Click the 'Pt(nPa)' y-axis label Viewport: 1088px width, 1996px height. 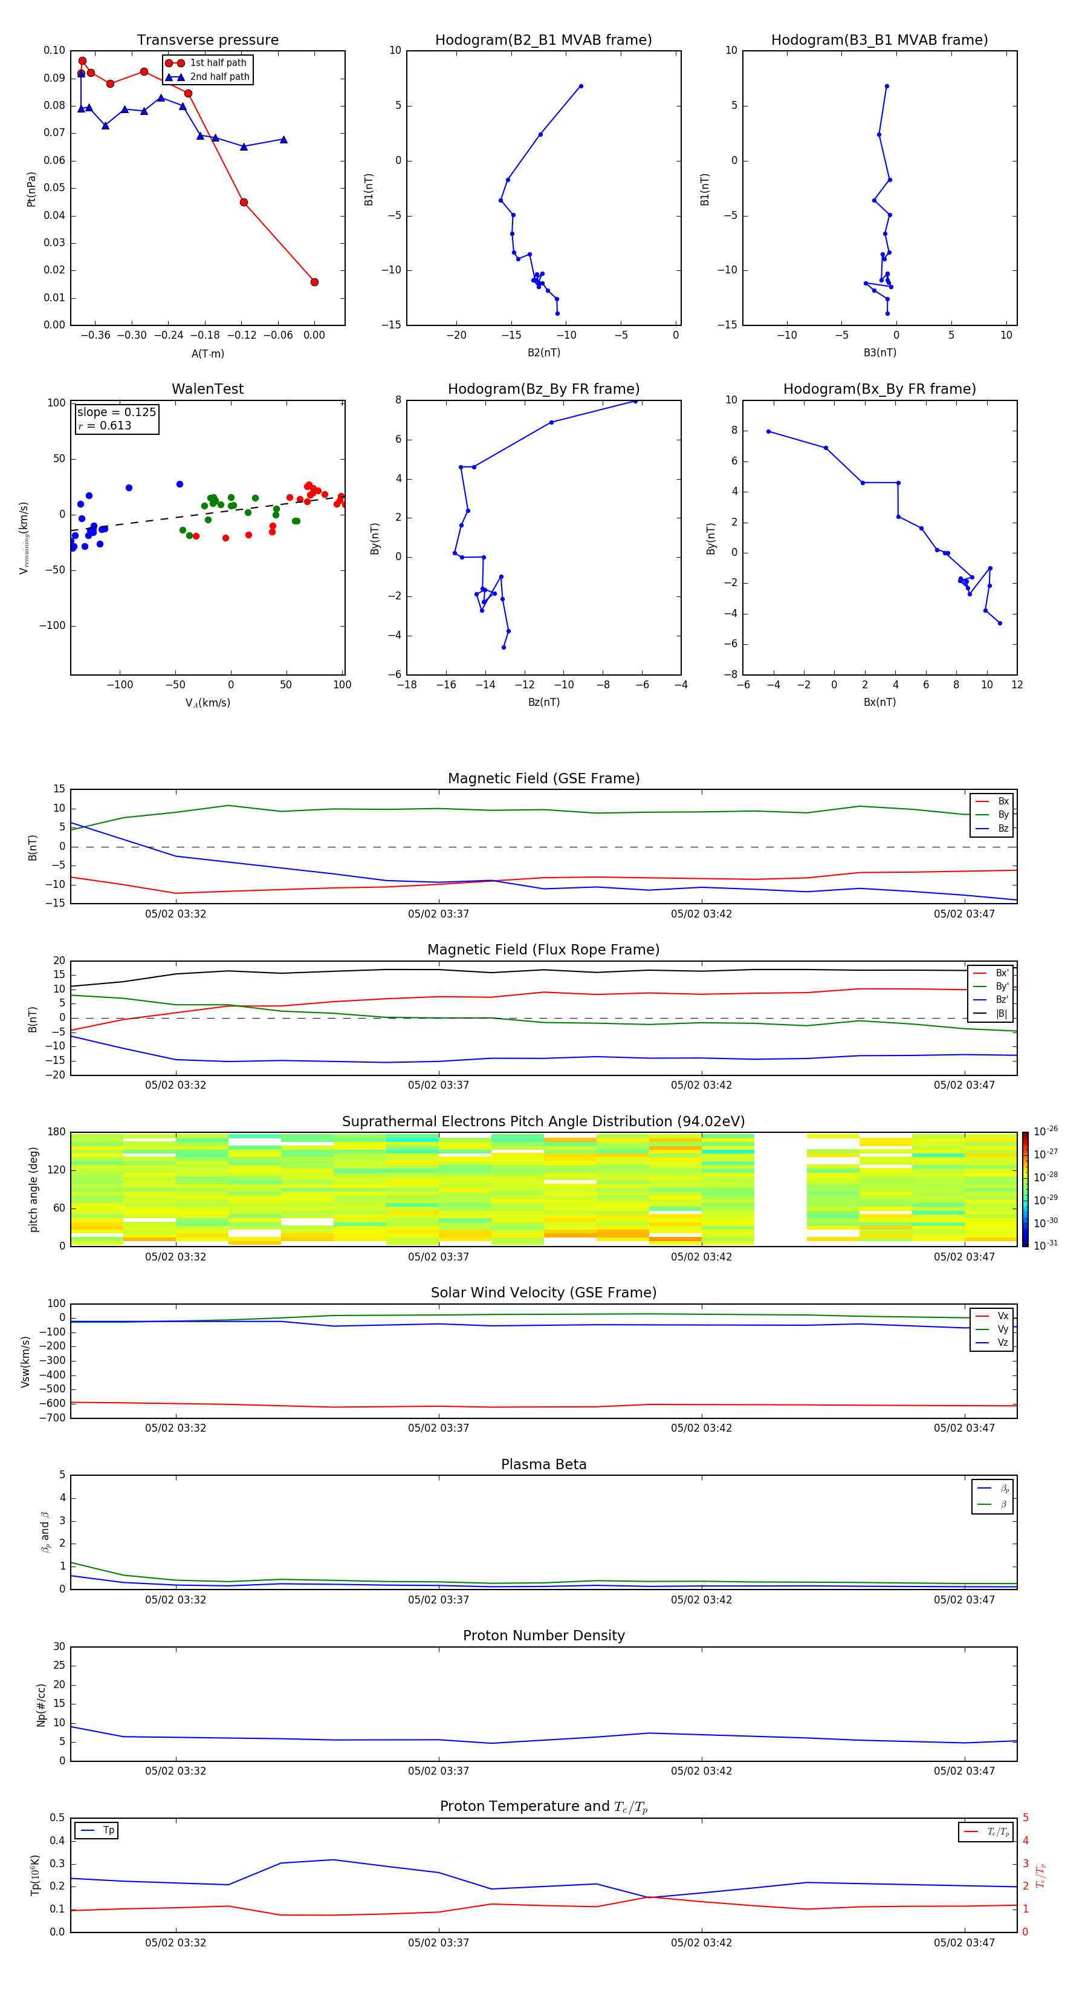pyautogui.click(x=31, y=189)
